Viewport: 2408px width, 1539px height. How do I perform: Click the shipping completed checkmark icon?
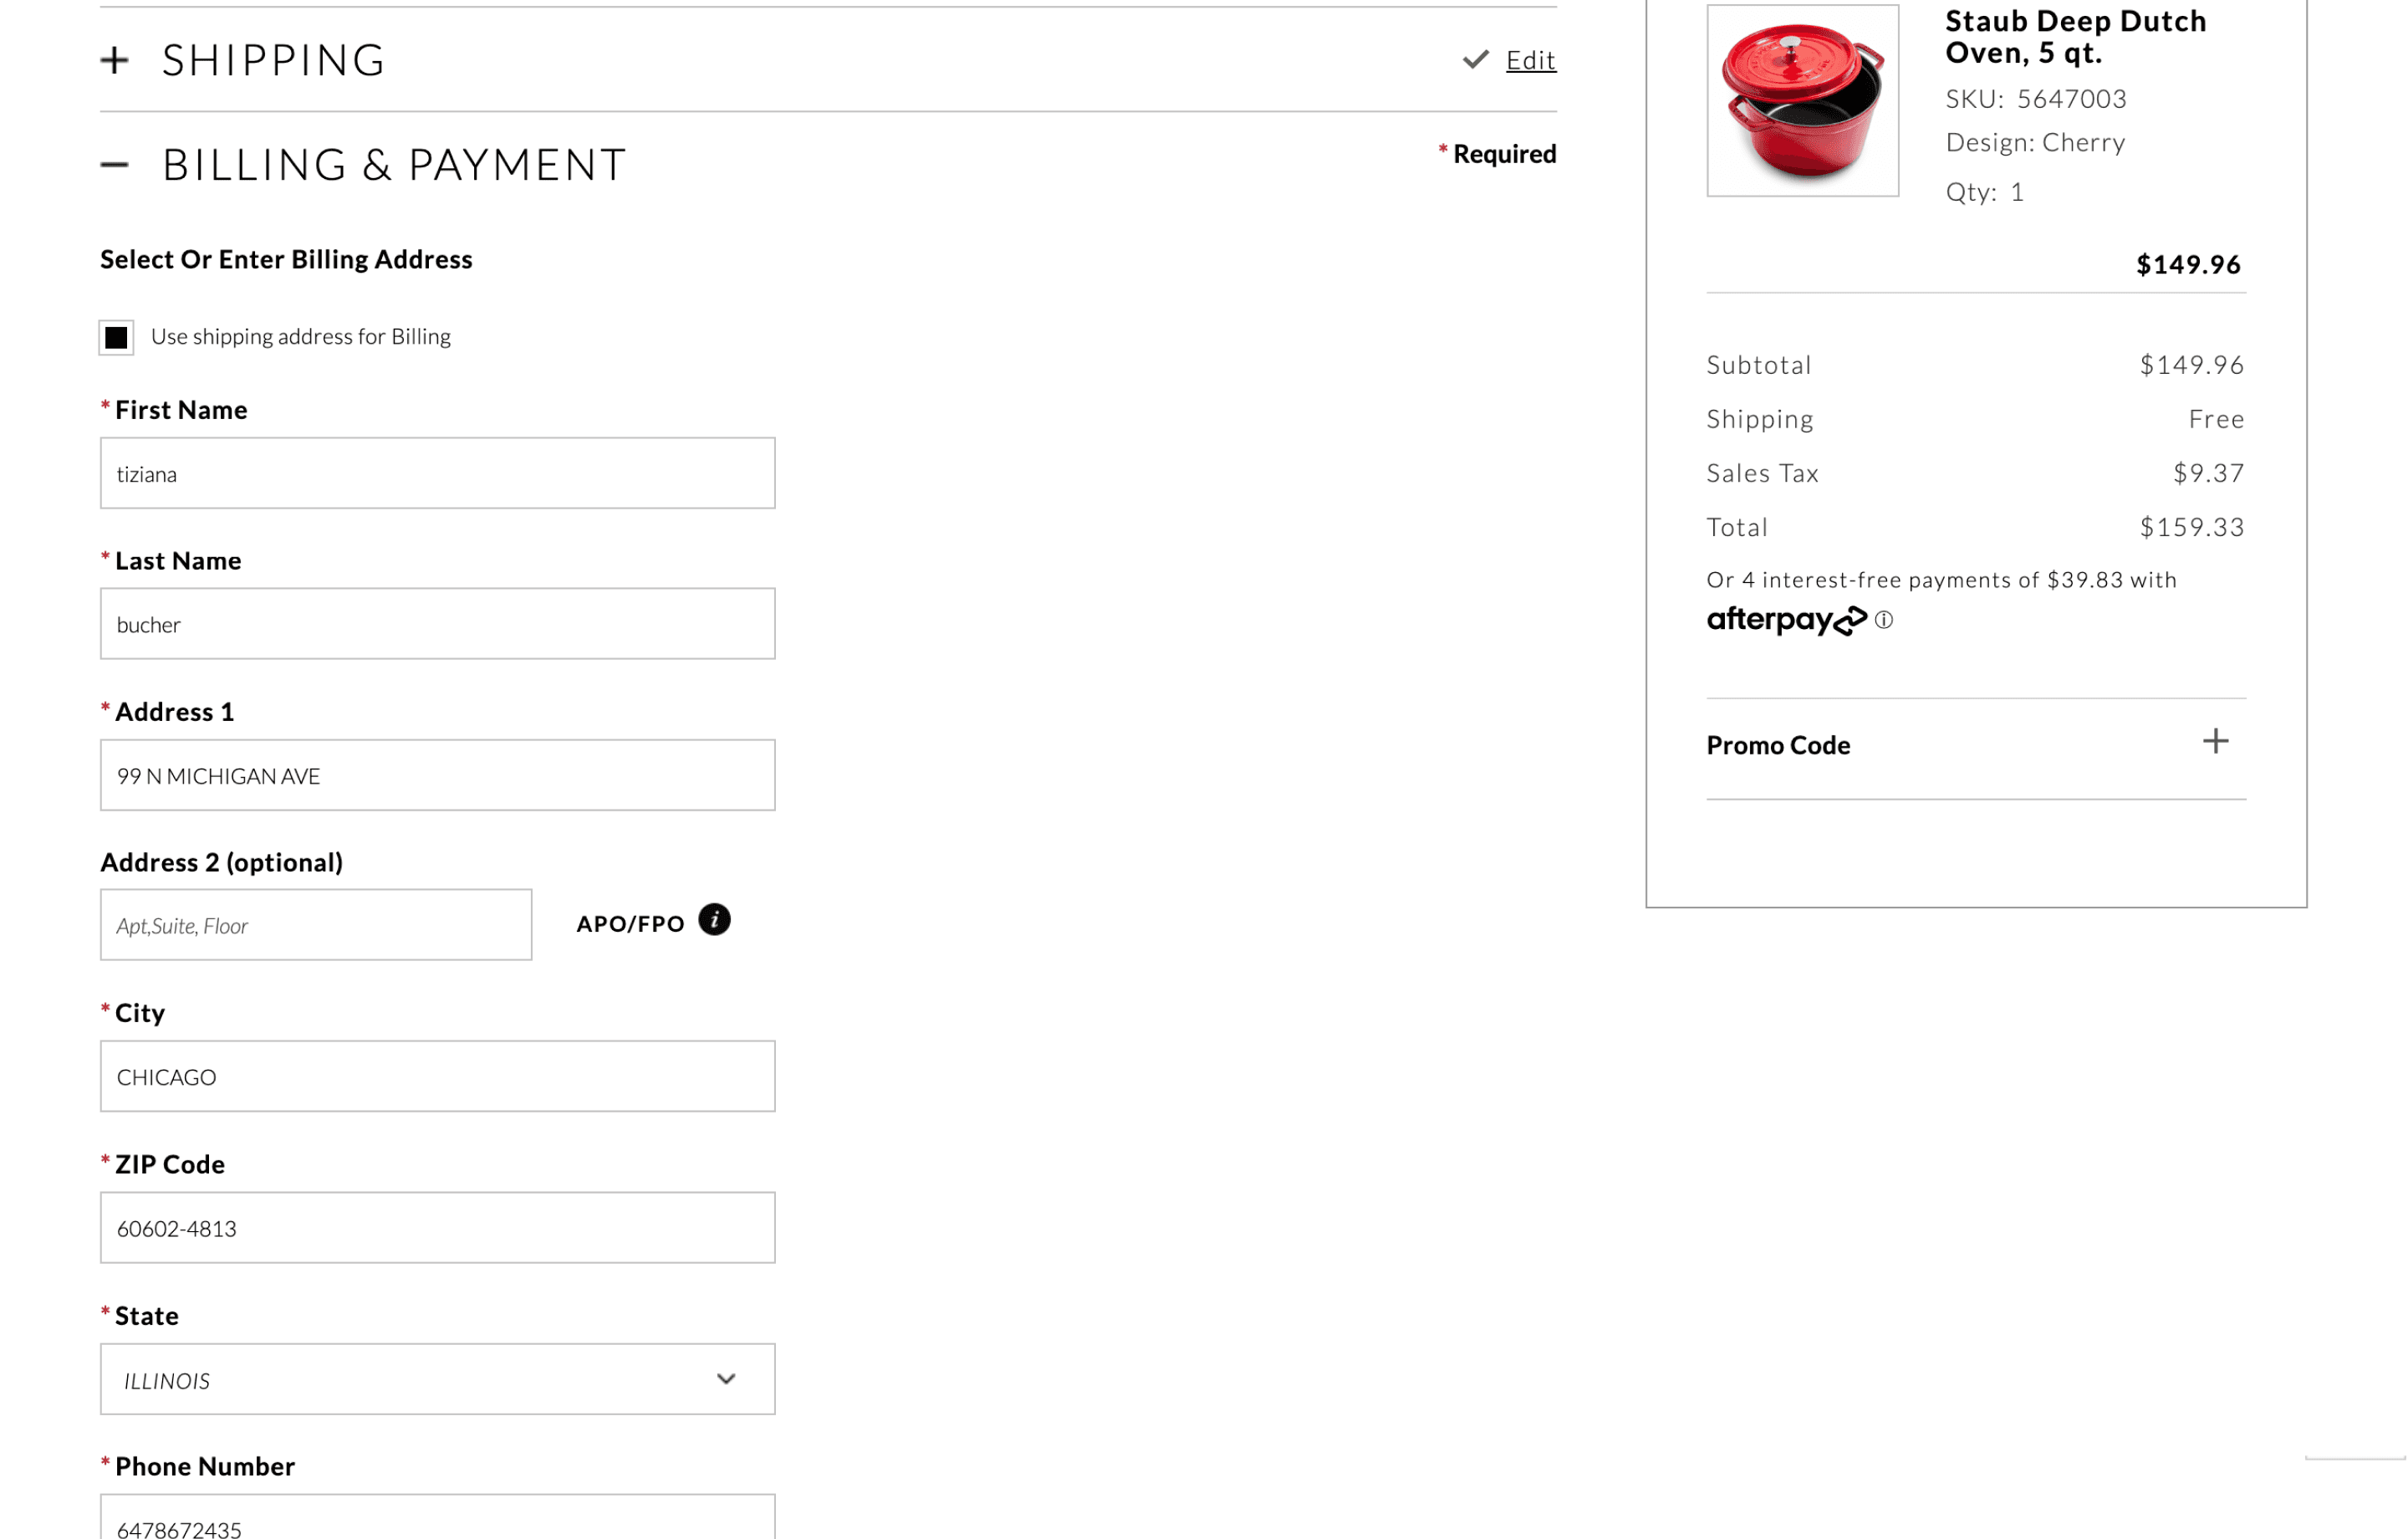point(1475,60)
